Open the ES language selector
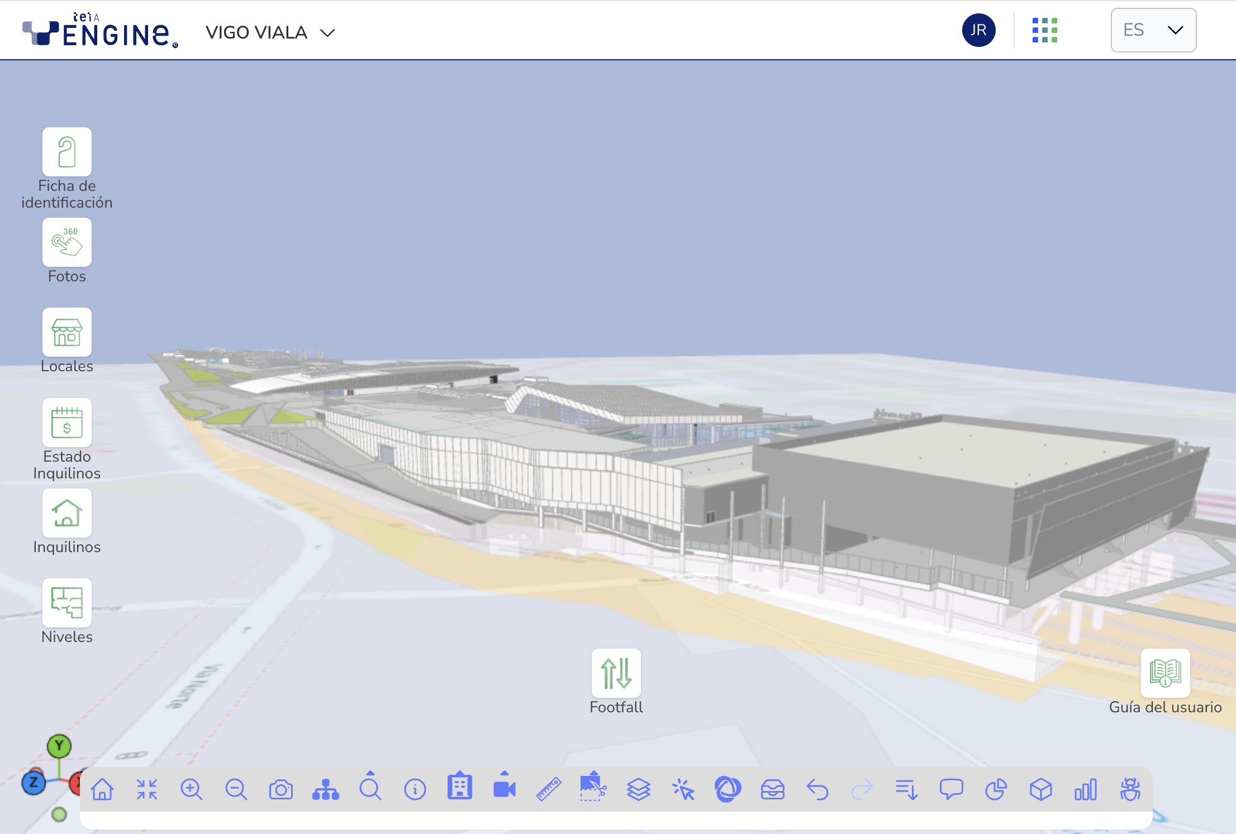 (1153, 30)
